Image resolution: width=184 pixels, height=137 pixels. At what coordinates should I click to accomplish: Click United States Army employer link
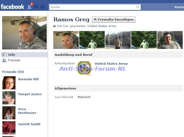point(111,64)
